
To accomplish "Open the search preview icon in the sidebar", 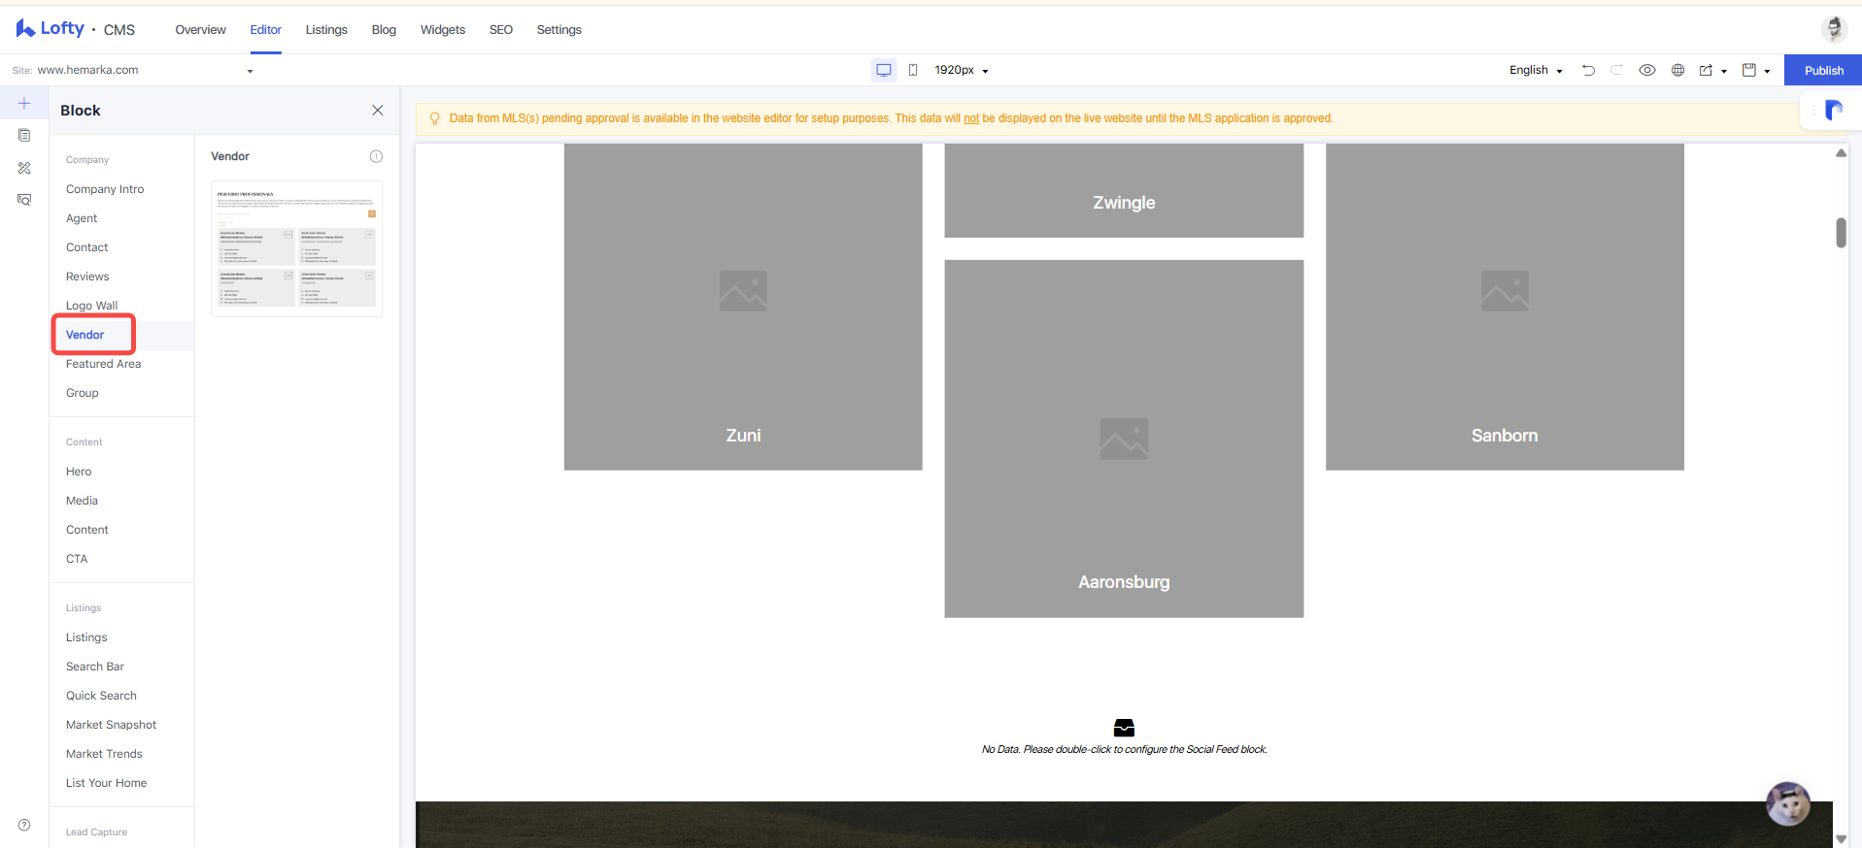I will click(x=24, y=200).
